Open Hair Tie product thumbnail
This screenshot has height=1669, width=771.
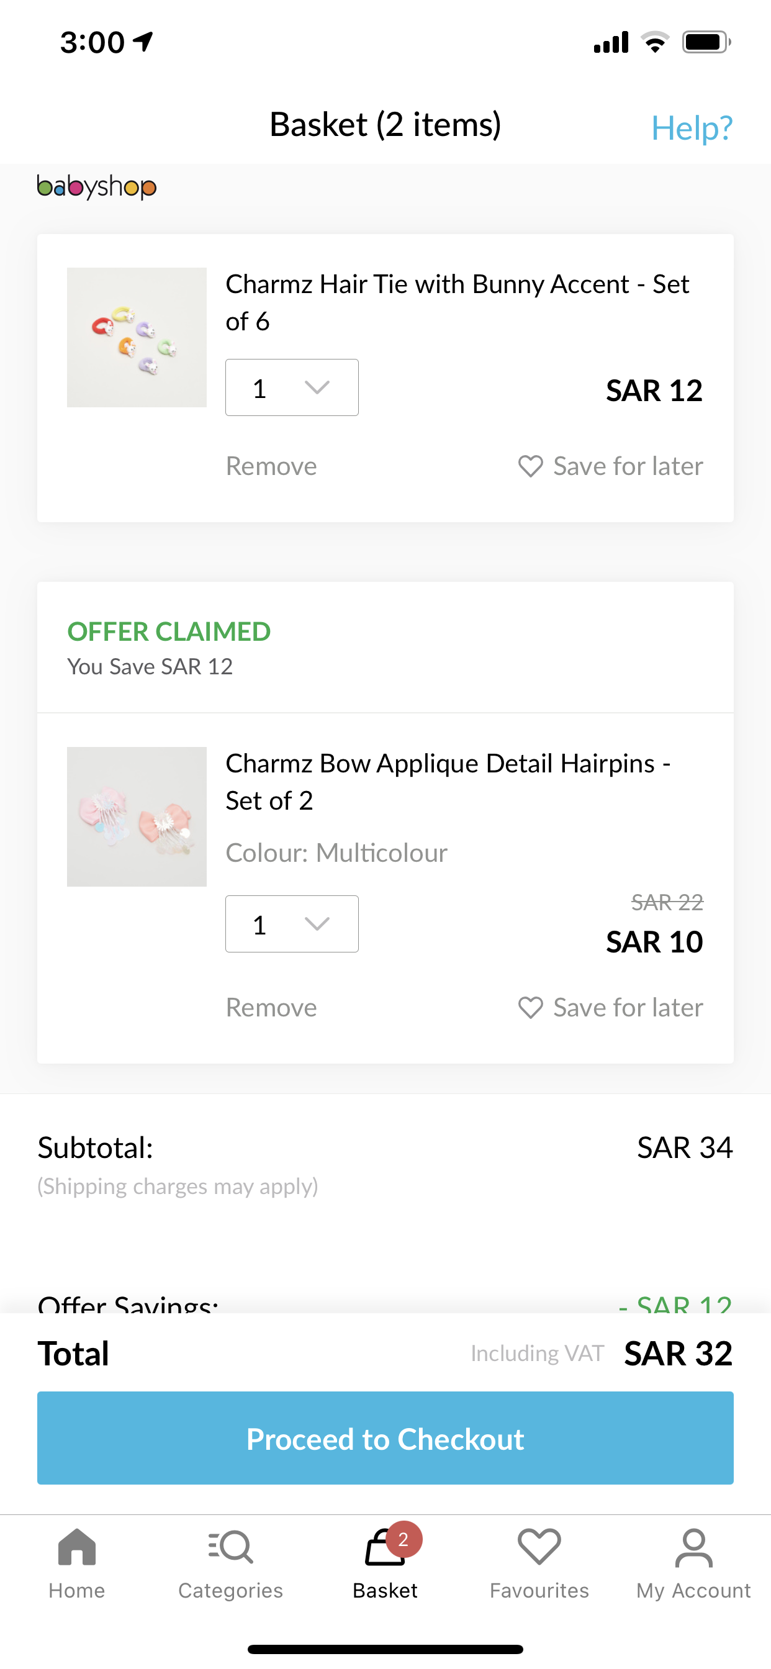pyautogui.click(x=137, y=338)
